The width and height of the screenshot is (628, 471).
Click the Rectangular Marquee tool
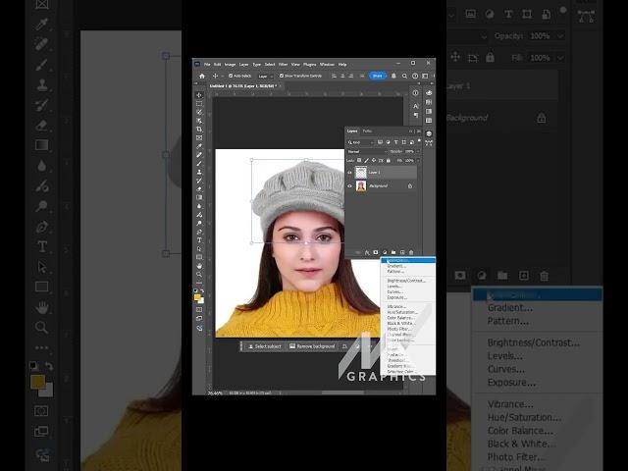pos(199,103)
